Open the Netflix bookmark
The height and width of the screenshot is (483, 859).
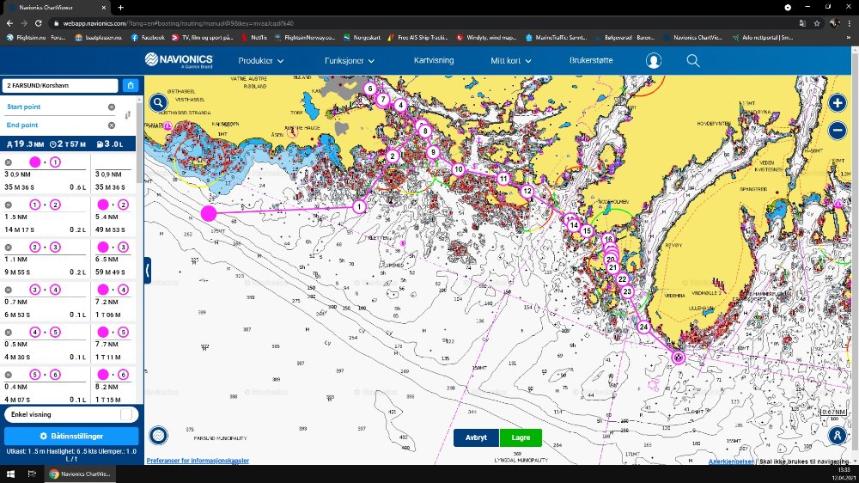[254, 38]
